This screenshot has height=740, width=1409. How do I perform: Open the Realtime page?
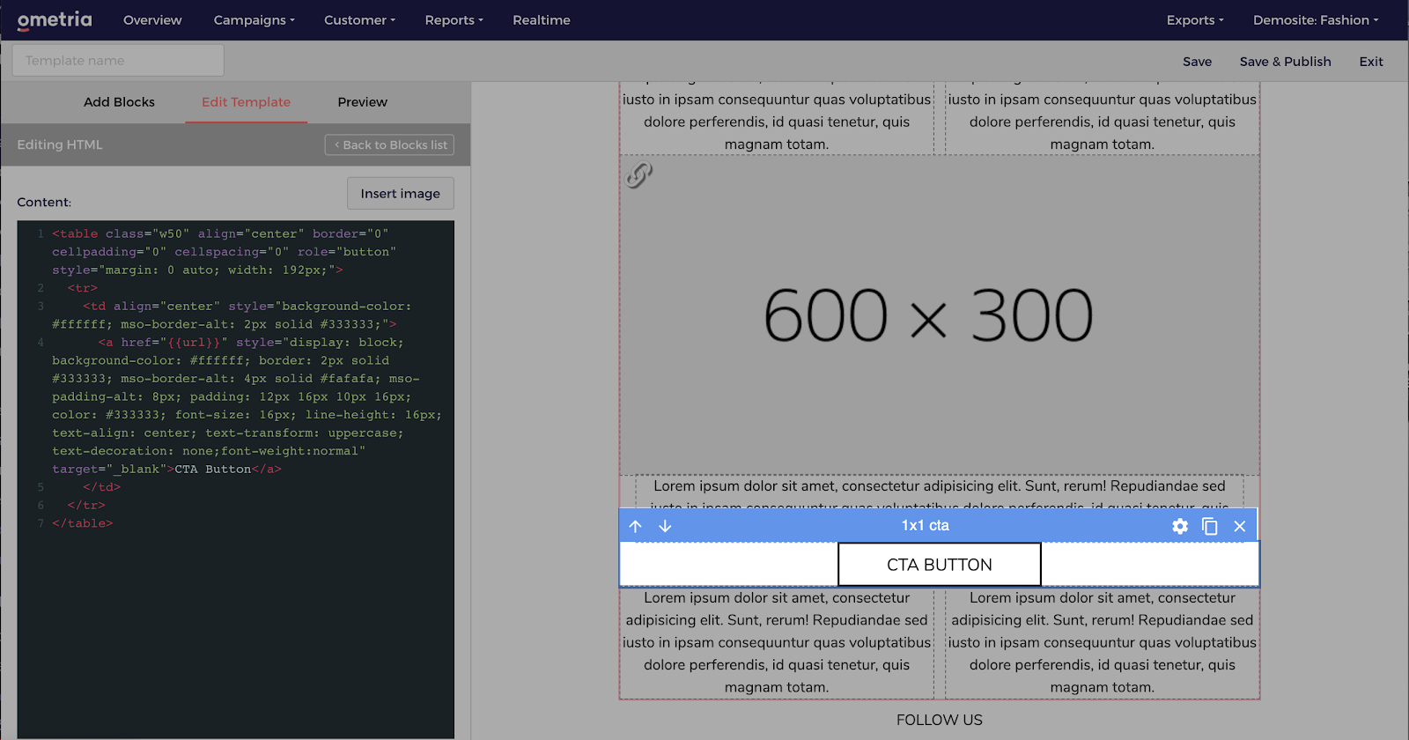pos(542,20)
